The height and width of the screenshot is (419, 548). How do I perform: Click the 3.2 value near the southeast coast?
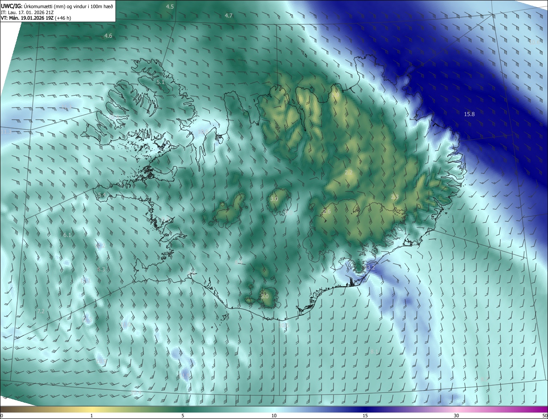(x=371, y=267)
